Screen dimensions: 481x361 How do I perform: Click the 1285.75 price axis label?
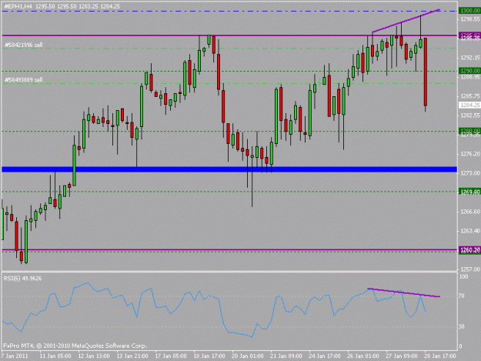tap(469, 96)
